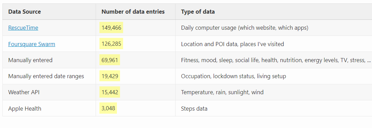Click the Occupation, lockdown status description

click(x=233, y=76)
